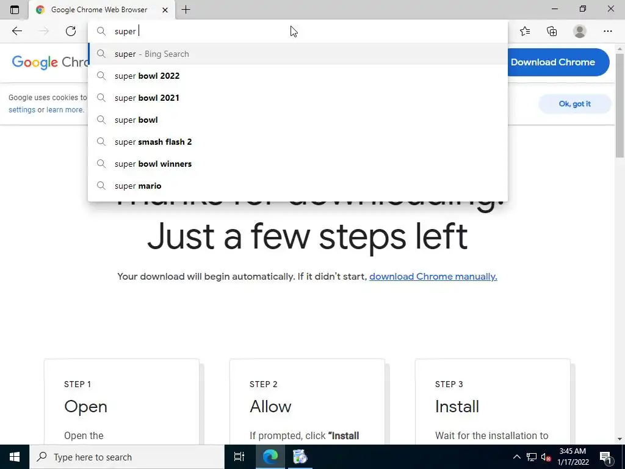
Task: Choose 'super smash flash 2' suggestion
Action: click(x=298, y=142)
